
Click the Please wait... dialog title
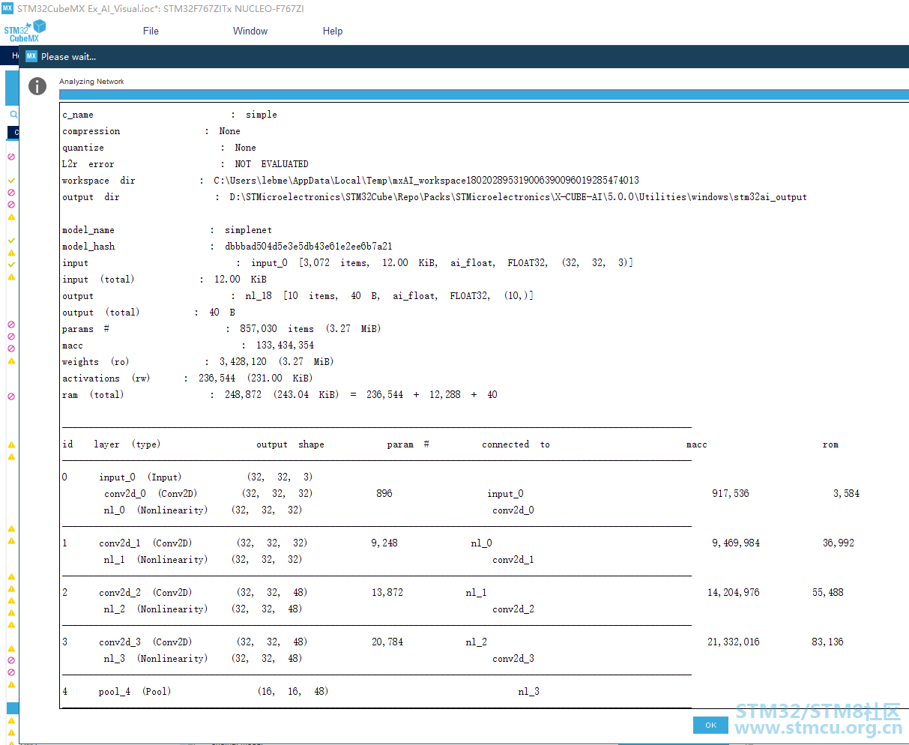68,56
